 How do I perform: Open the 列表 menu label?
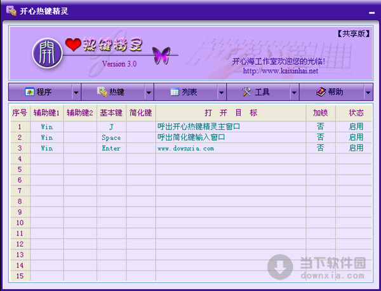[x=189, y=92]
